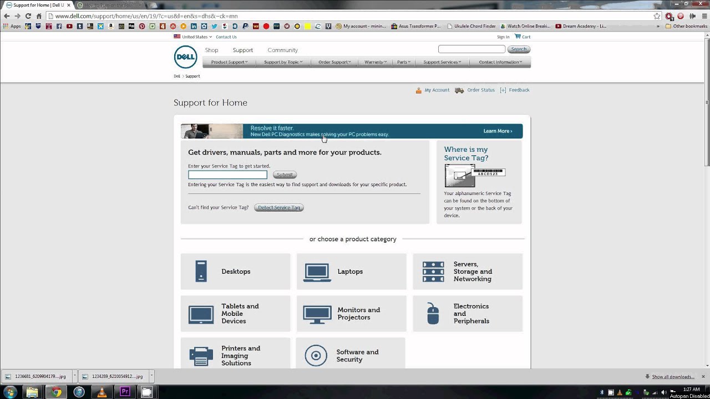Click Learn More on the banner
Screen dimensions: 710x399
tap(498, 131)
